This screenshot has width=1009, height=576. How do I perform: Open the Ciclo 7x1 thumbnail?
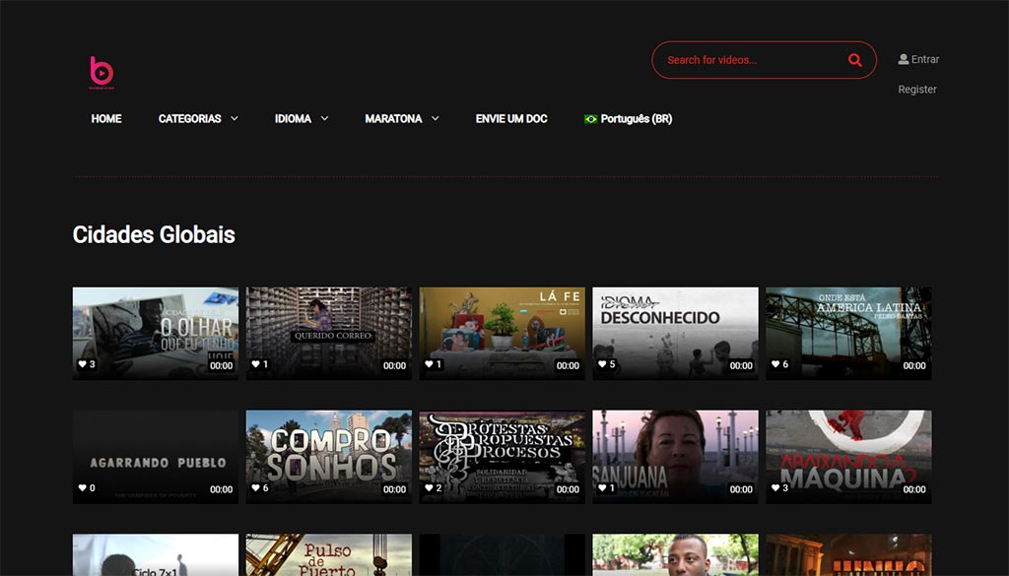156,555
